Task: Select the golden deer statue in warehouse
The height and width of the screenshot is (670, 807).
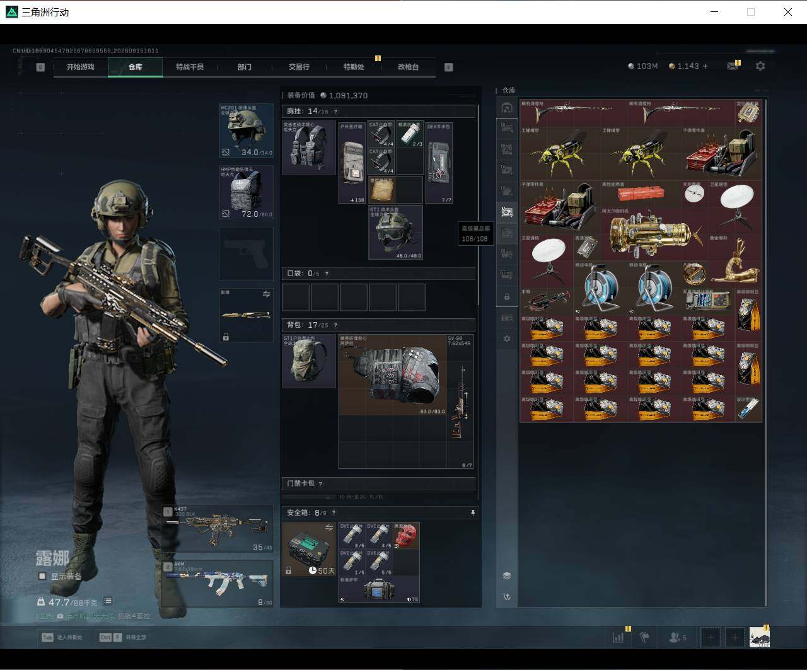Action: click(x=735, y=261)
